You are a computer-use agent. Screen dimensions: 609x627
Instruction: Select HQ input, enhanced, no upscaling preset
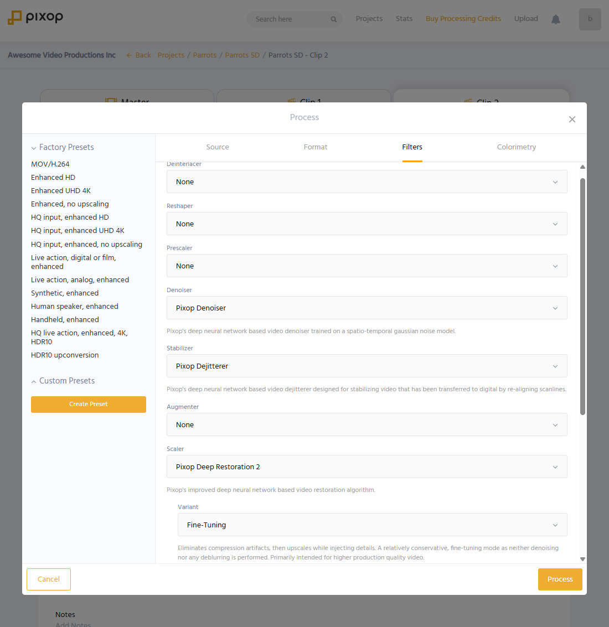coord(86,244)
